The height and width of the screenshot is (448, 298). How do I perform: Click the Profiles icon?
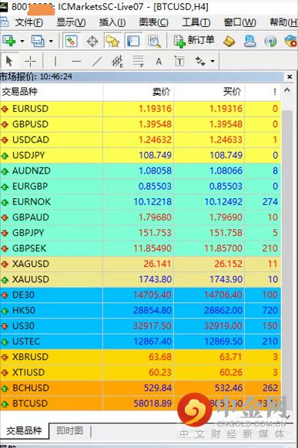(x=38, y=41)
